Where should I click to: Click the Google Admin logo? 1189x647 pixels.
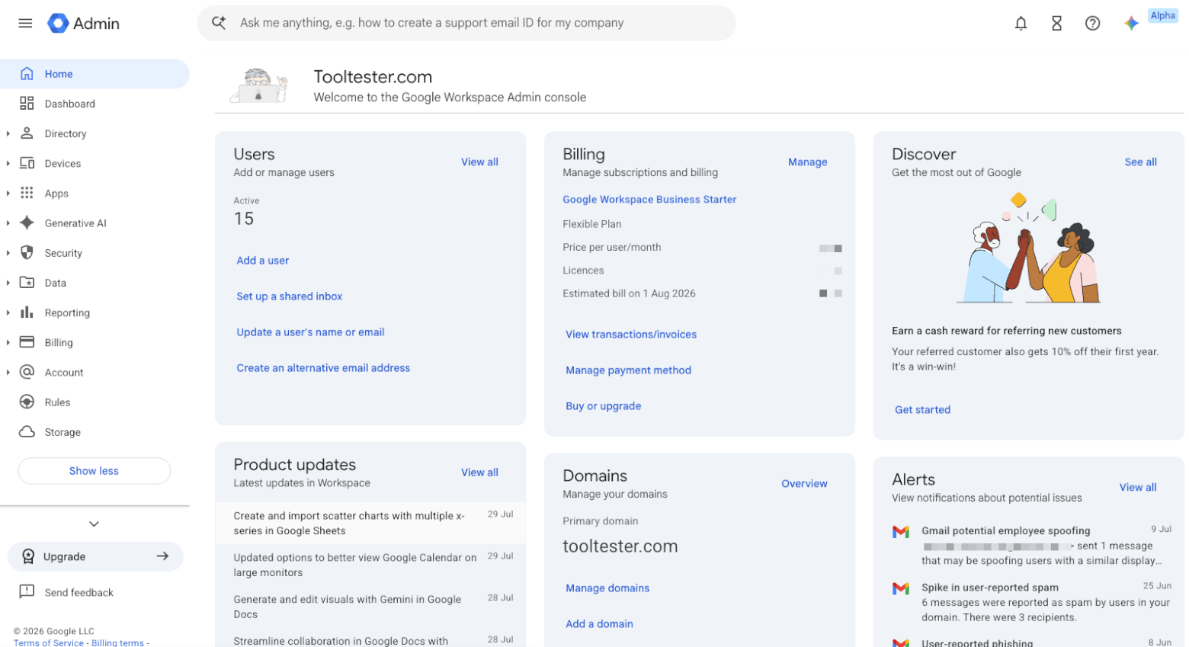(83, 23)
